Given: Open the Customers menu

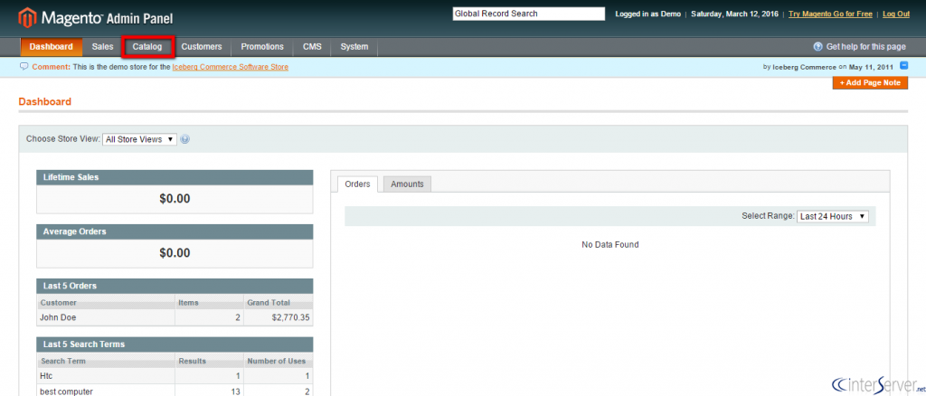Looking at the screenshot, I should tap(202, 47).
